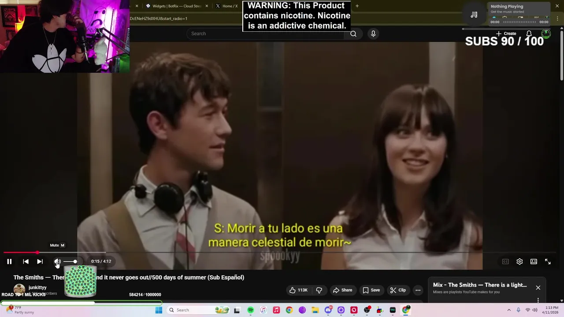Open the active Chrome window taskbar icon
Screen dimensions: 564x317
pyautogui.click(x=406, y=310)
